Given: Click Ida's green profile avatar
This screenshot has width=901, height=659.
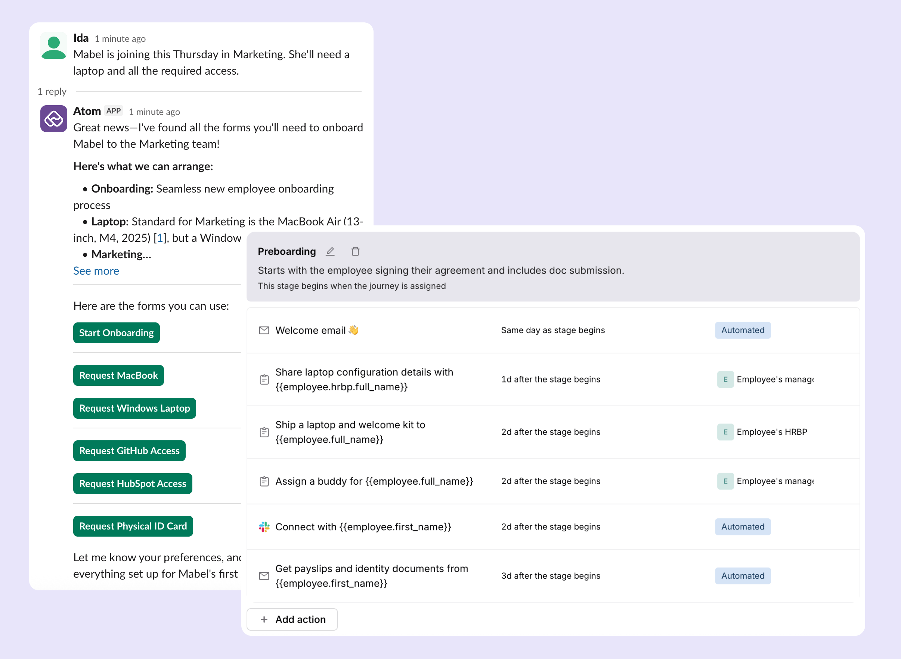Looking at the screenshot, I should pyautogui.click(x=53, y=46).
